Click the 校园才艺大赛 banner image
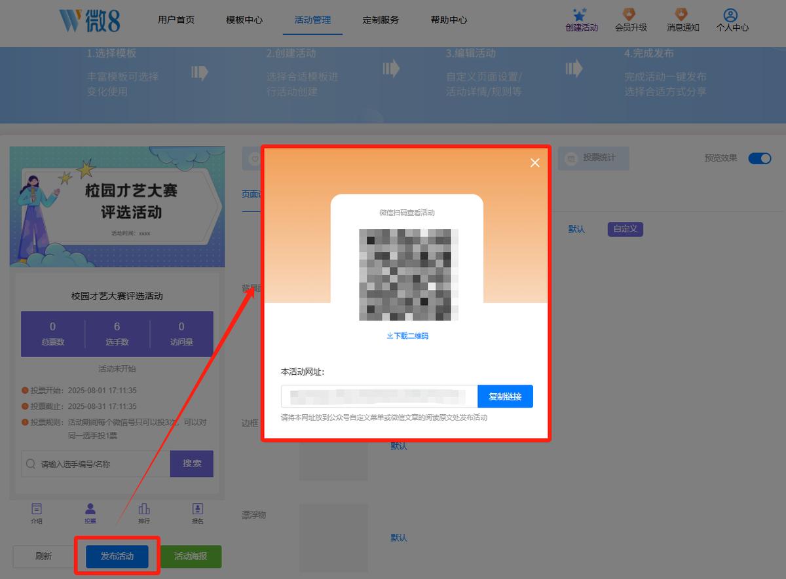This screenshot has height=579, width=786. (x=117, y=207)
